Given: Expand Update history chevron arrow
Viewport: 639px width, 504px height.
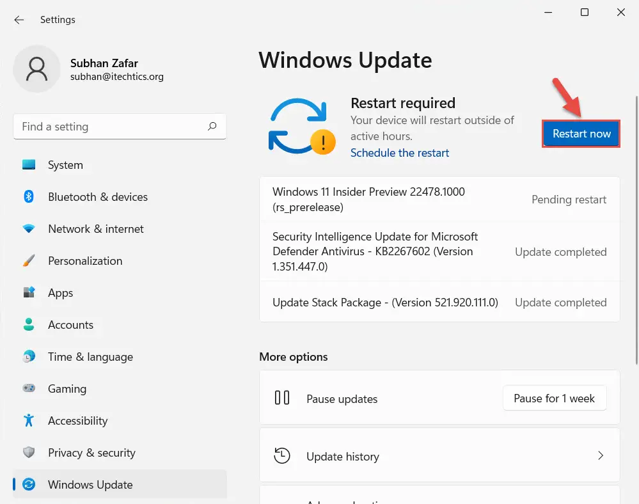Looking at the screenshot, I should [600, 455].
